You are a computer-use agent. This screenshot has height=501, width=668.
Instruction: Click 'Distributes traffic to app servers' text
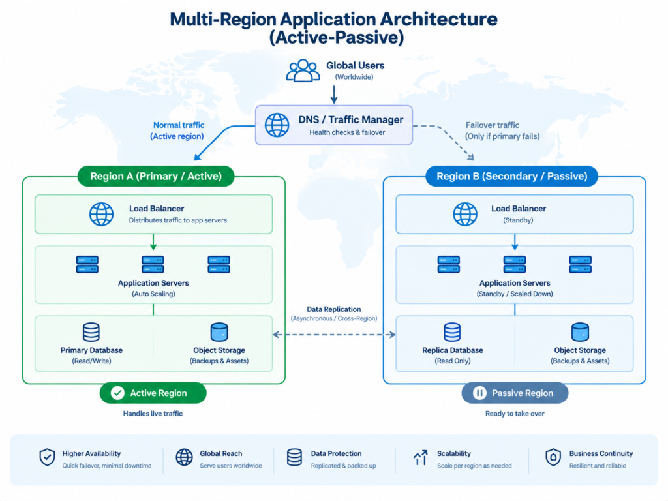click(178, 220)
